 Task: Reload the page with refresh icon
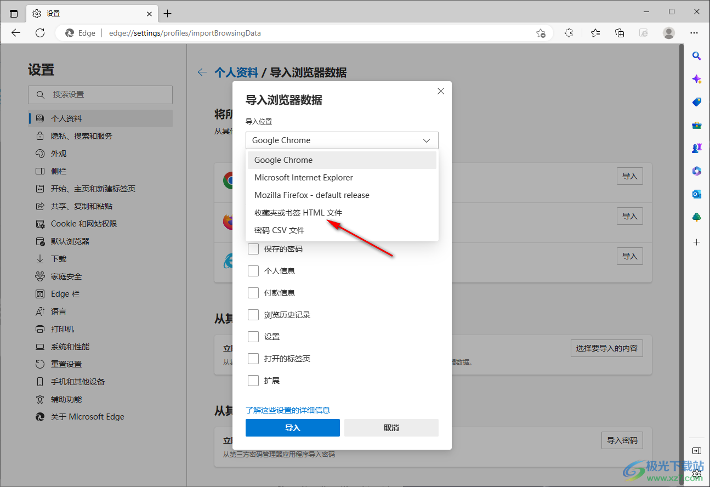click(40, 33)
